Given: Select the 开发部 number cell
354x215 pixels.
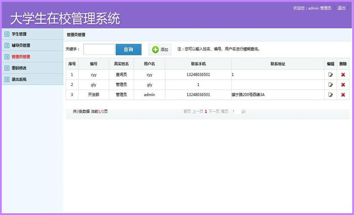Looking at the screenshot, I should click(x=94, y=95).
